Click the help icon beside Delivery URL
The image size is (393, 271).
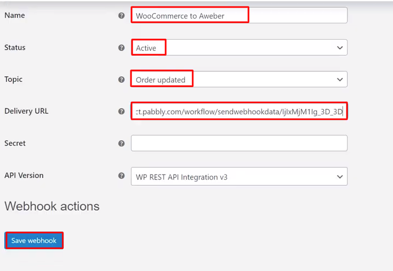[x=121, y=111]
